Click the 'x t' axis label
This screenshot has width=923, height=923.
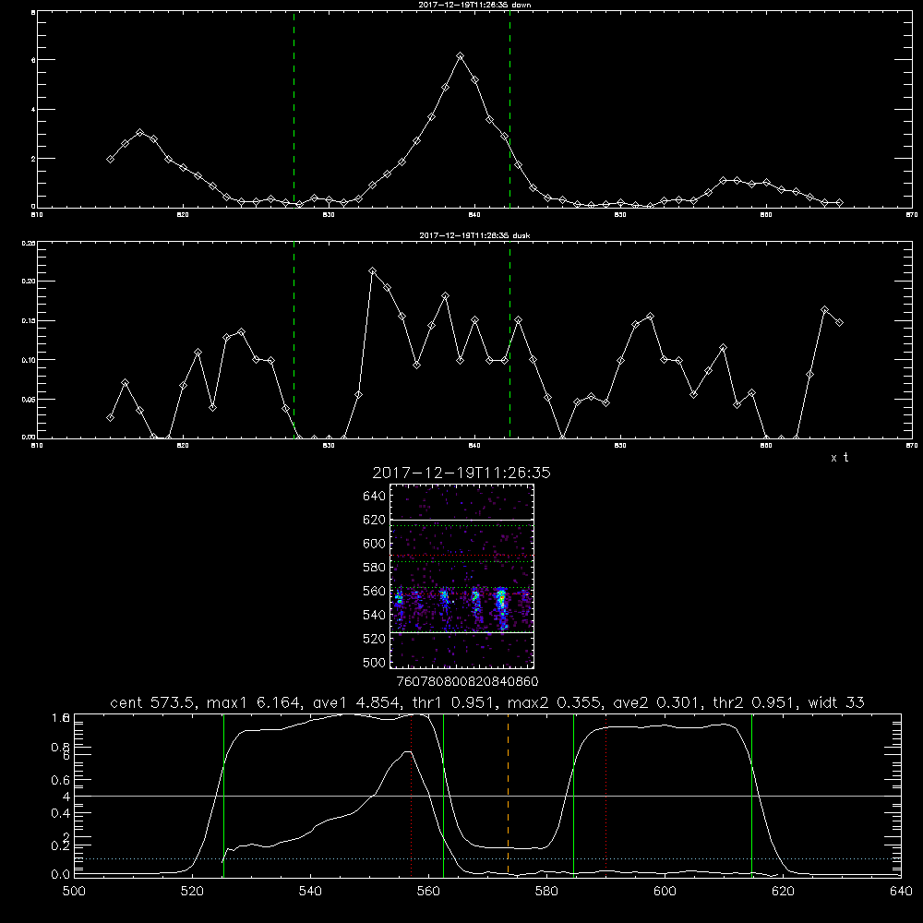pos(839,458)
